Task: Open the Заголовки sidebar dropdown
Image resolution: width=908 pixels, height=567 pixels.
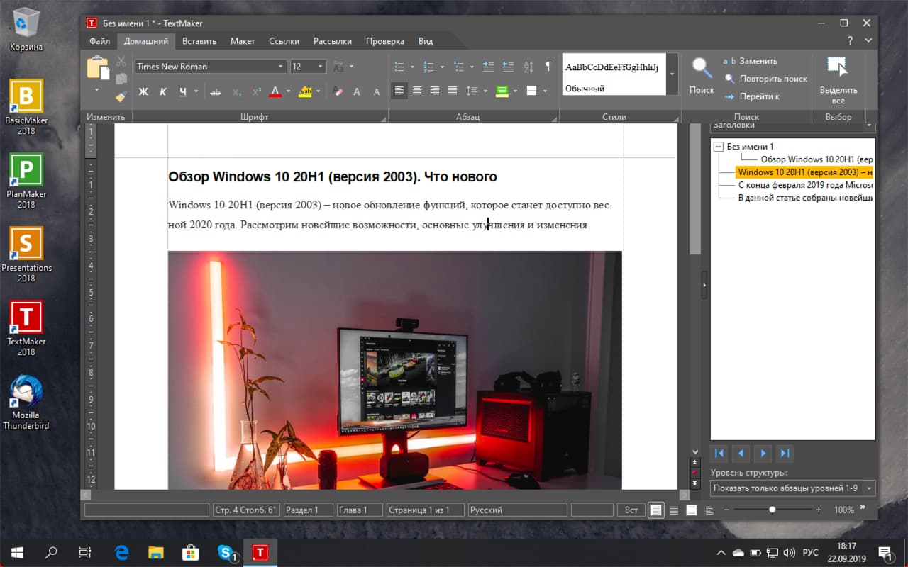Action: click(x=793, y=126)
